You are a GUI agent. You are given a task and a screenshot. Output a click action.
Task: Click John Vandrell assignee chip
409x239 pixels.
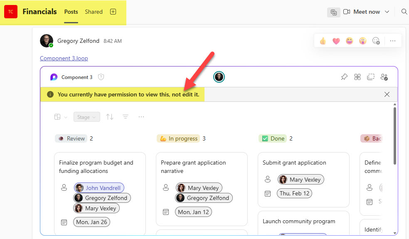pyautogui.click(x=99, y=188)
